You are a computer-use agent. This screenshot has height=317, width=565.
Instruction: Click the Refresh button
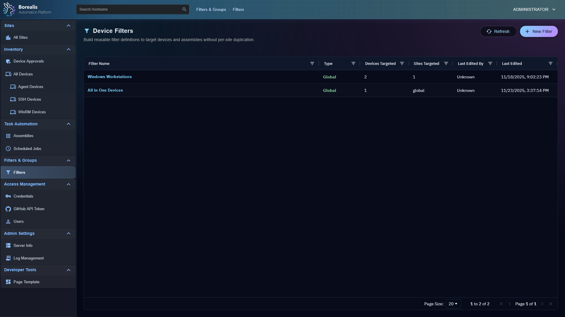click(498, 31)
